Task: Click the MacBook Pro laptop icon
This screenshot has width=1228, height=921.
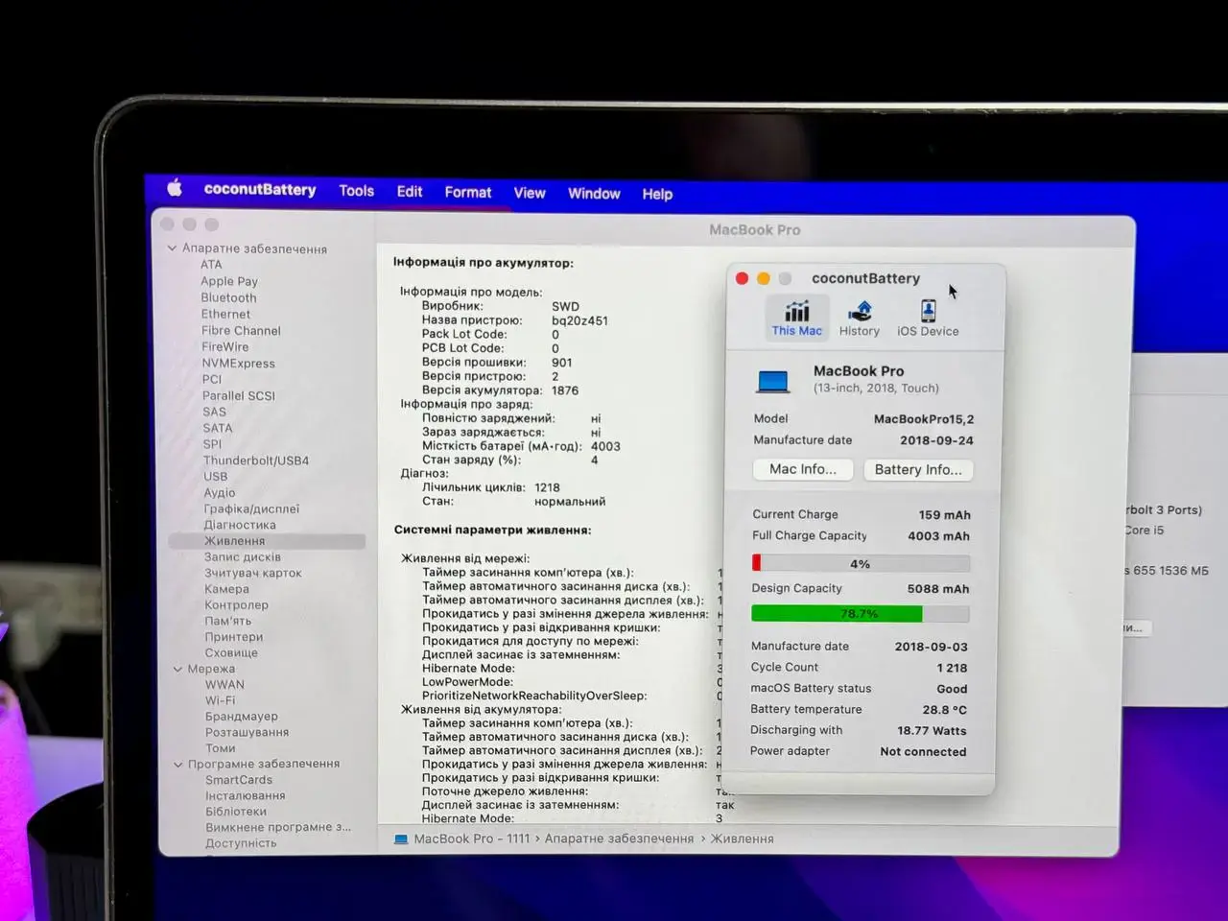Action: (773, 381)
